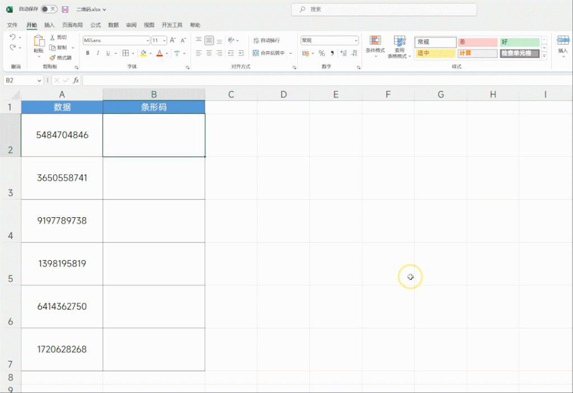Screen dimensions: 573x393
Task: Select cell containing 5484704846
Action: click(62, 135)
